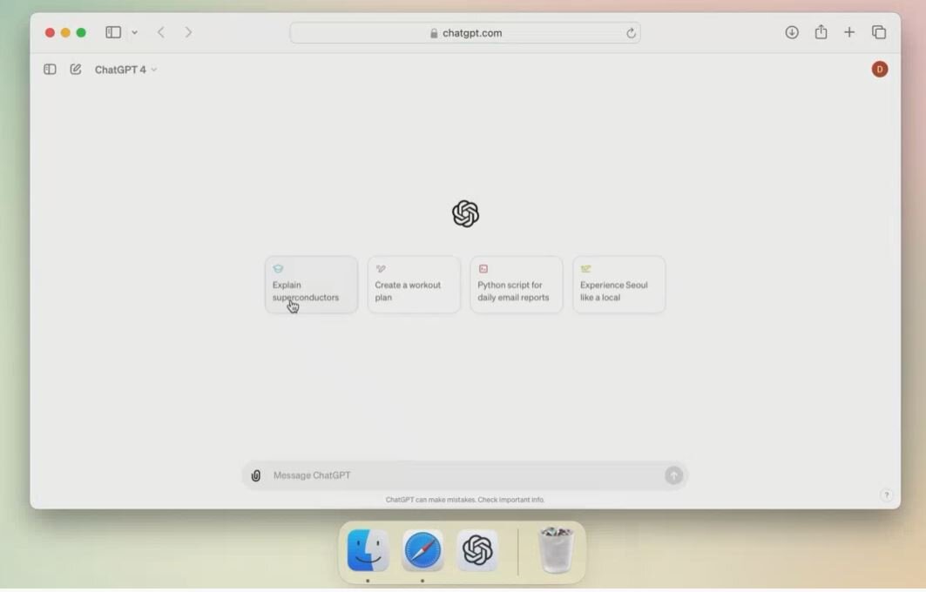
Task: Choose Python script for daily email reports
Action: tap(517, 285)
